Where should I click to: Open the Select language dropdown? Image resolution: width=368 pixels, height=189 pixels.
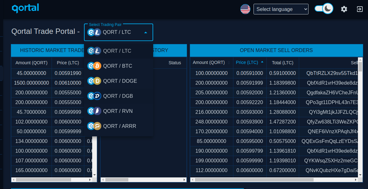click(281, 9)
